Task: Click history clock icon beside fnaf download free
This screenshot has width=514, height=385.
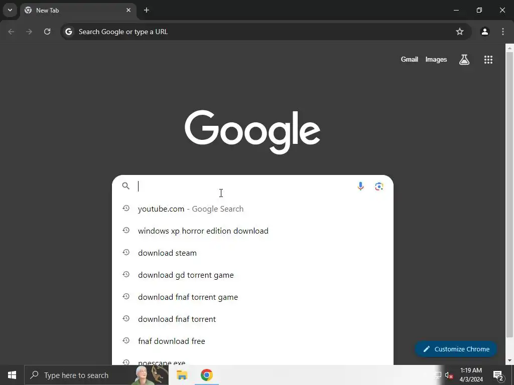Action: point(126,340)
